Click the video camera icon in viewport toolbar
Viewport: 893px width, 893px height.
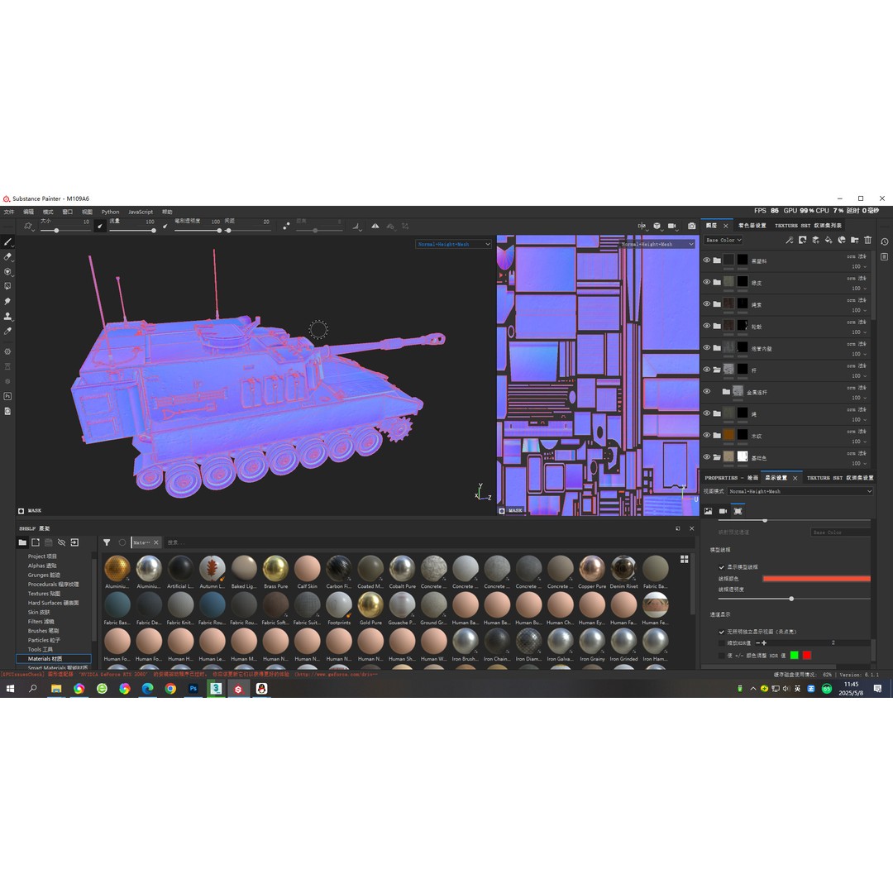pos(672,226)
